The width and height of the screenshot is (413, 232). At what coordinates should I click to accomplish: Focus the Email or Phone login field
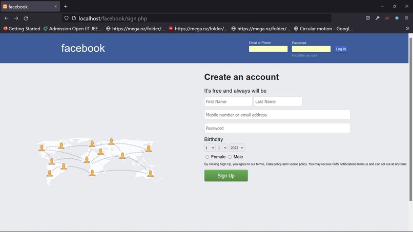pyautogui.click(x=268, y=49)
